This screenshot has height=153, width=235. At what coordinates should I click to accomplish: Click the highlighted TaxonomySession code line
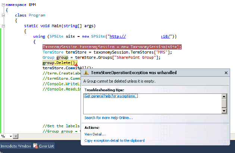(x=112, y=47)
